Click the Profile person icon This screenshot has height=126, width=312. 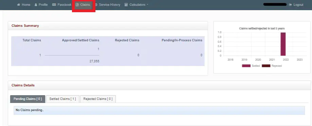[x=36, y=5]
